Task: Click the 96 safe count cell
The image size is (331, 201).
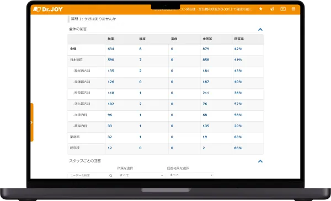Action: [110, 115]
